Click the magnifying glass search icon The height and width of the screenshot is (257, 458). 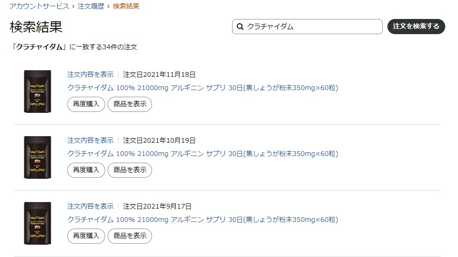click(x=240, y=27)
